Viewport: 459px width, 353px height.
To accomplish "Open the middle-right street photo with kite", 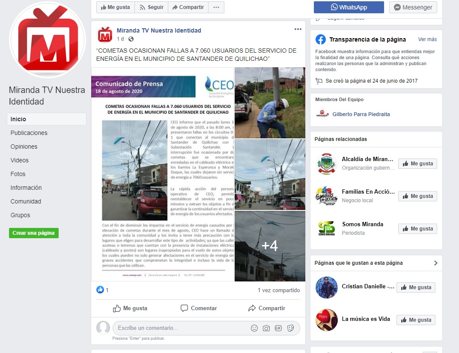I will click(270, 175).
